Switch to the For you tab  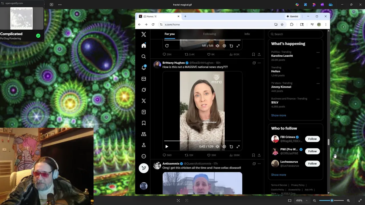169,34
